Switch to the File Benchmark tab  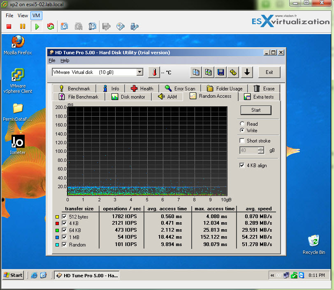point(79,97)
